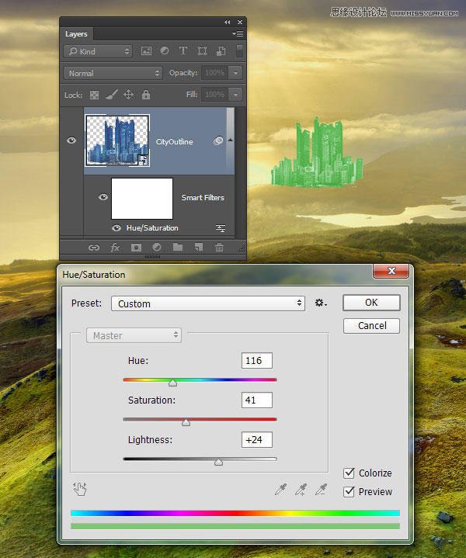Lock transparent pixels icon
Screen dimensions: 466x558
click(95, 95)
